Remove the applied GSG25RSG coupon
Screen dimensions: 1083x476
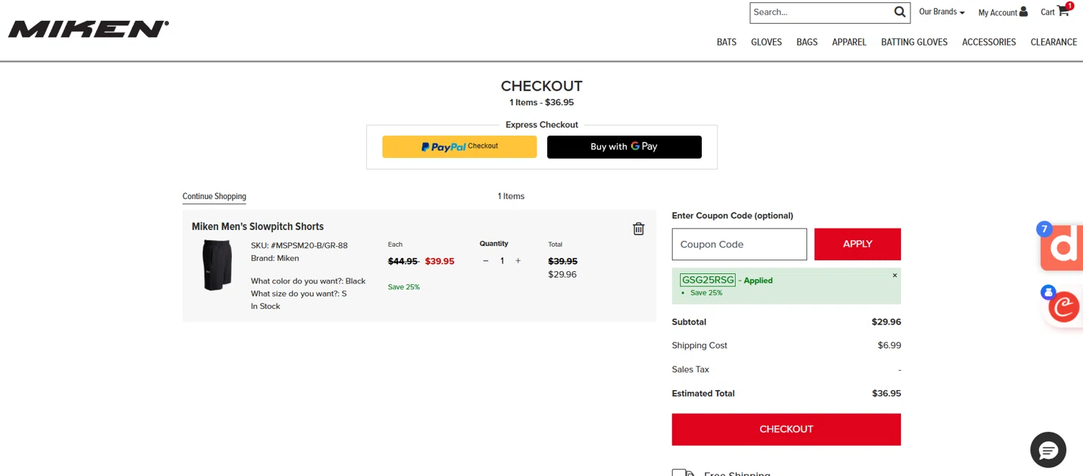click(895, 276)
